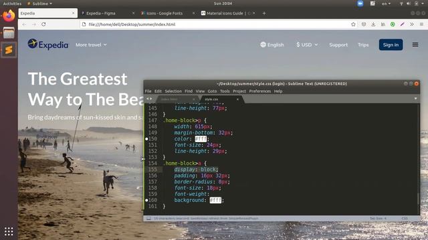This screenshot has width=428, height=240.
Task: Open Expedia page hamburger menu
Action: (415, 45)
